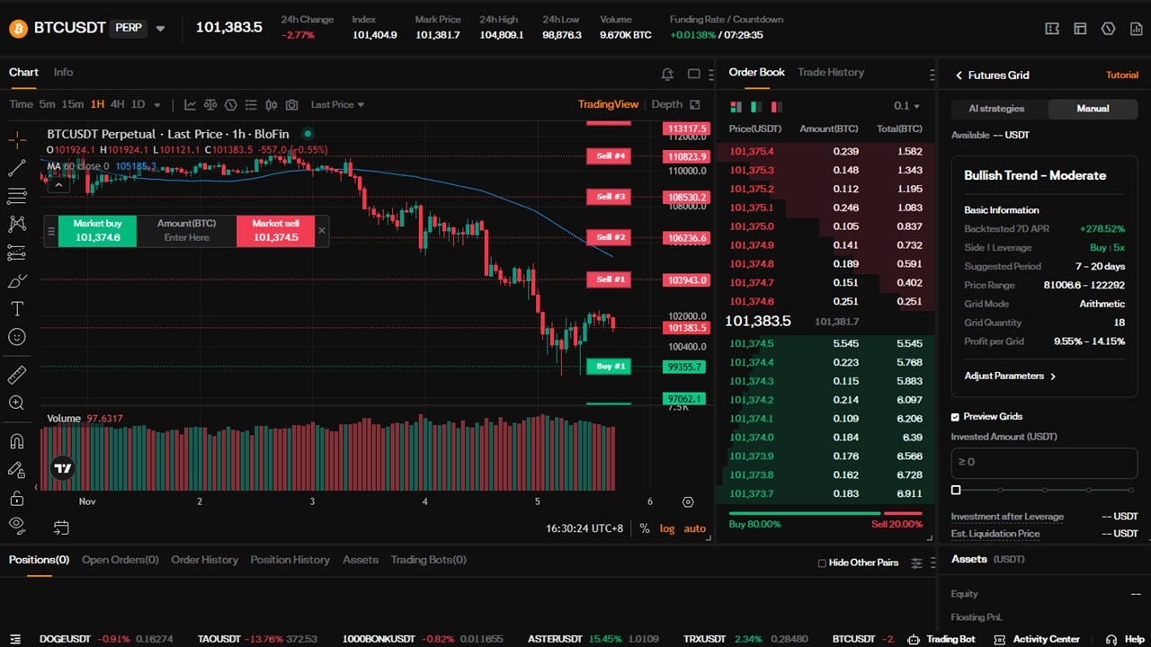The width and height of the screenshot is (1151, 647).
Task: Toggle auto scale on chart
Action: click(695, 528)
